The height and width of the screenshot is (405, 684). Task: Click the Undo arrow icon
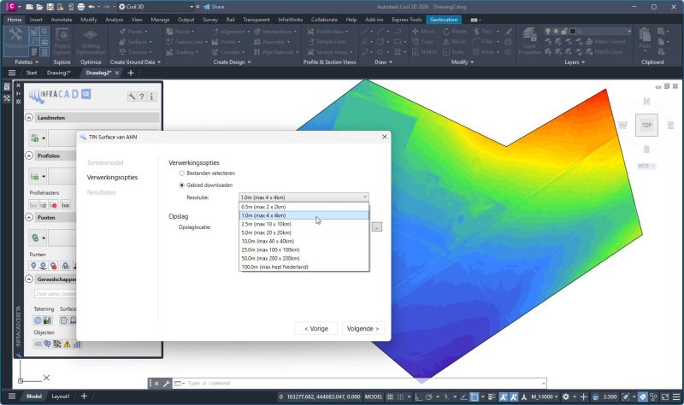pyautogui.click(x=91, y=7)
